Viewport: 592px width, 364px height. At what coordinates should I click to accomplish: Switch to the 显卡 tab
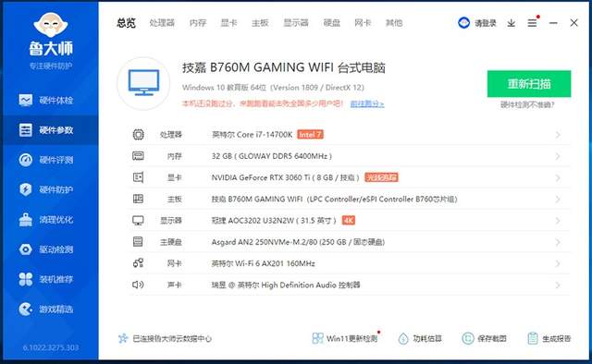228,23
